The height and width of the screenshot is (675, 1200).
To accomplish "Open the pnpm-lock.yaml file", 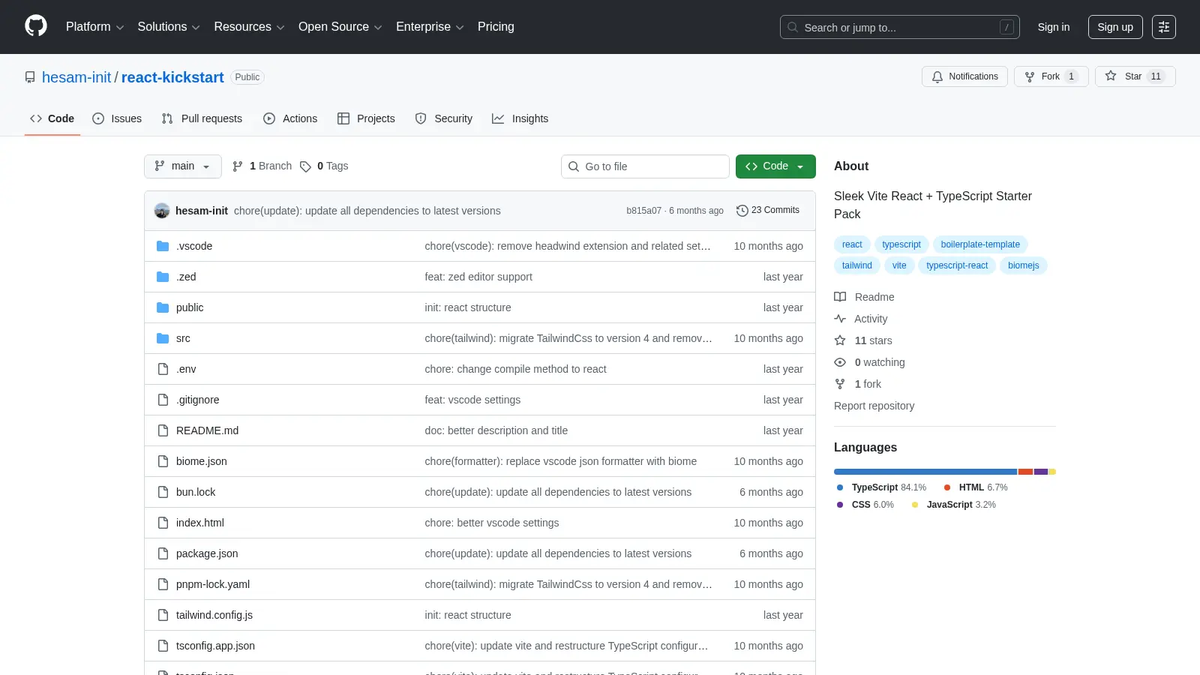I will [213, 584].
